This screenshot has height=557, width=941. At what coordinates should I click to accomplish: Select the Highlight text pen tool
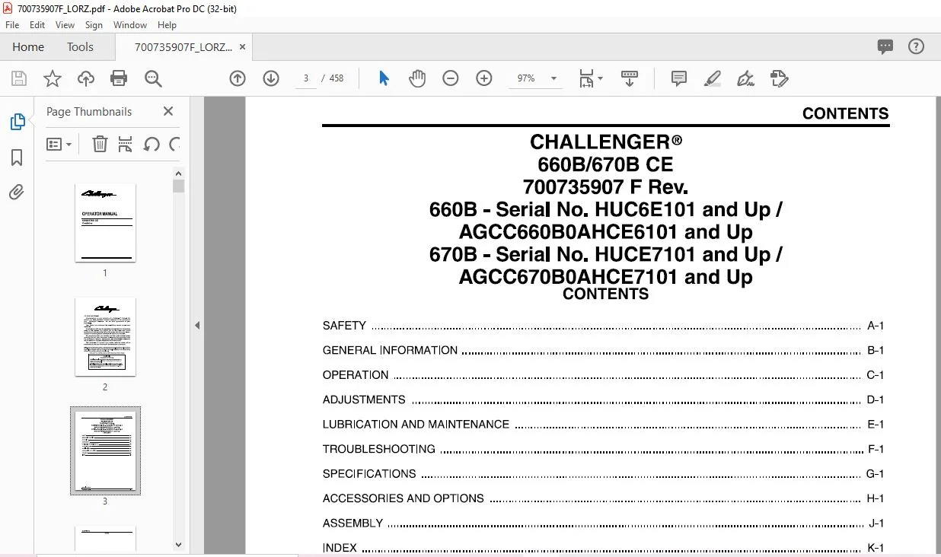(713, 78)
